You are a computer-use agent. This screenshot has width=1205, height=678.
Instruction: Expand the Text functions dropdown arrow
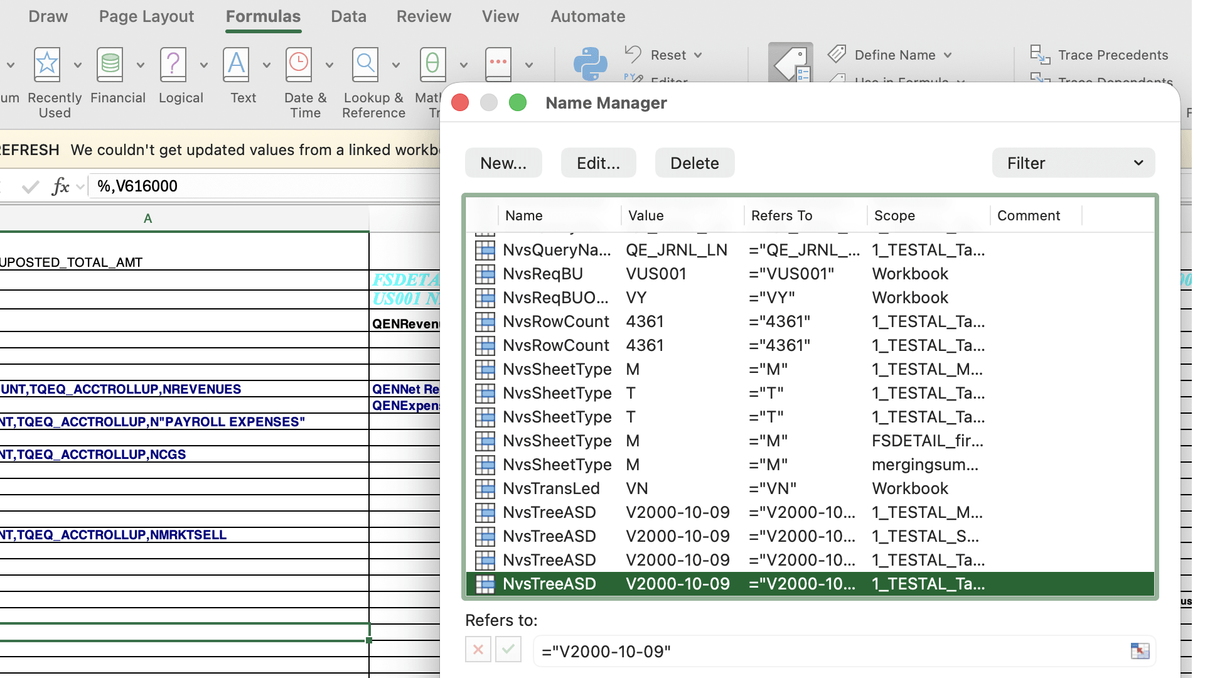267,65
